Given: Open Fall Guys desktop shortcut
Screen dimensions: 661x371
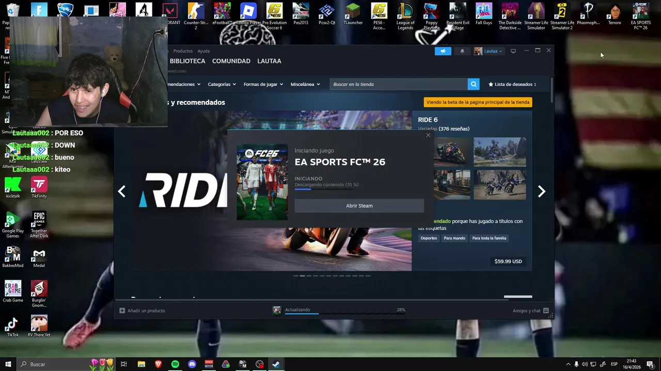Looking at the screenshot, I should point(484,14).
